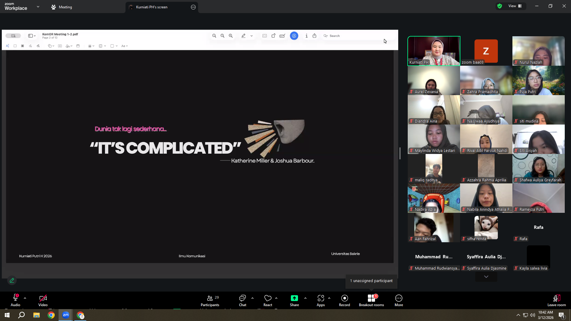Expand audio options arrow next to Audio
The width and height of the screenshot is (571, 321).
25,298
